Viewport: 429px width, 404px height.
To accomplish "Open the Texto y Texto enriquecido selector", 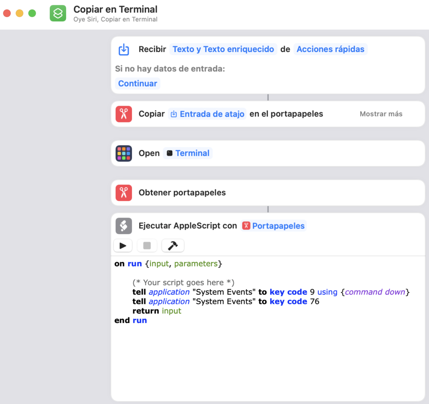I will click(x=223, y=49).
